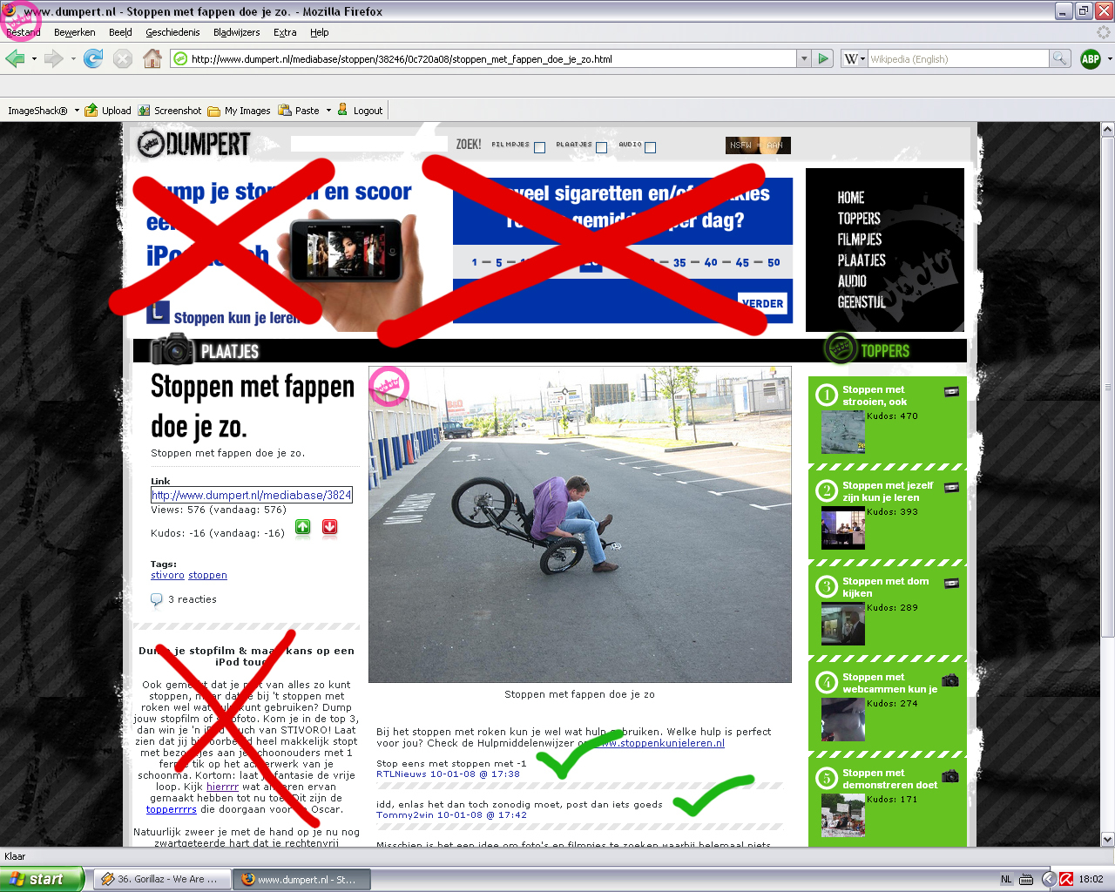Reload the page with the refresh icon
The height and width of the screenshot is (892, 1115).
(x=93, y=58)
